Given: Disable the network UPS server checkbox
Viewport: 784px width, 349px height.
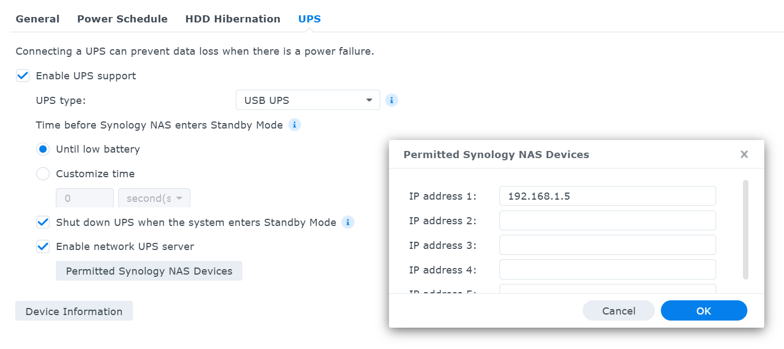Looking at the screenshot, I should pos(43,247).
